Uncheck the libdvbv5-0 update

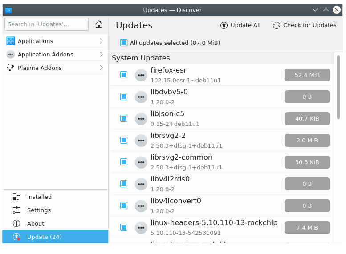click(124, 97)
